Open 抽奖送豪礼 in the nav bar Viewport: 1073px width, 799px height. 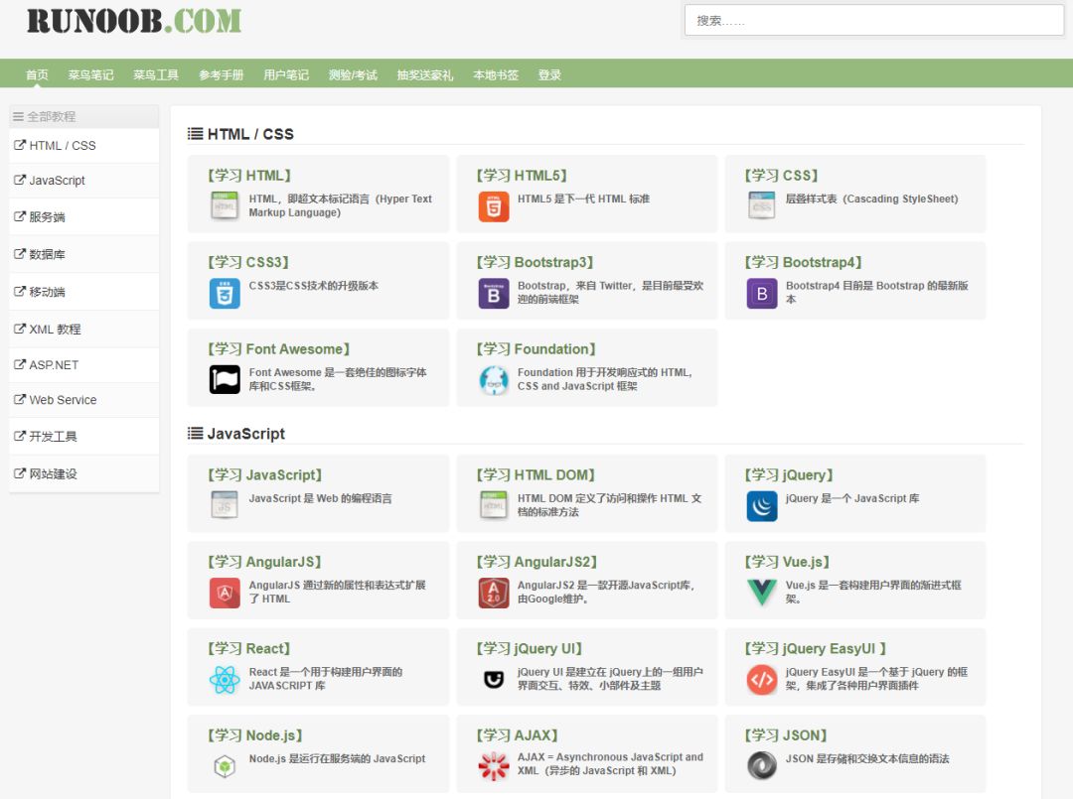(x=425, y=75)
